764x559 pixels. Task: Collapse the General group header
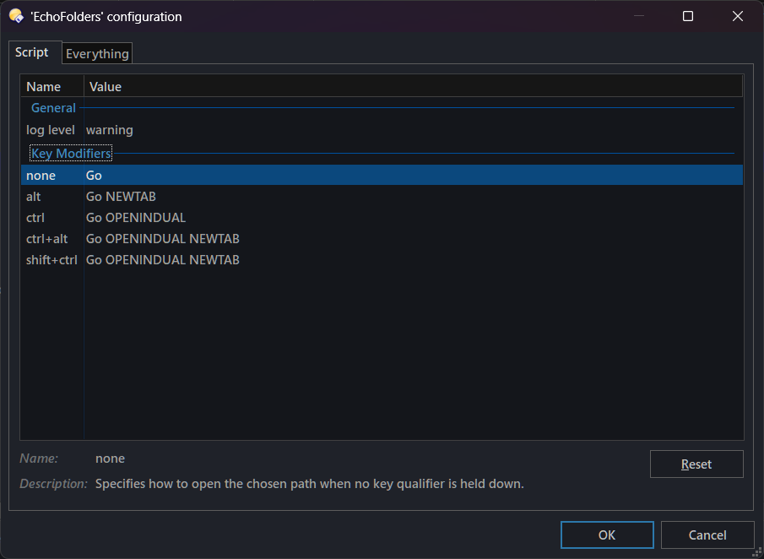[53, 108]
